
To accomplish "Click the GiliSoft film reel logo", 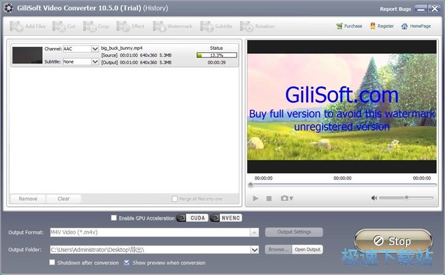I will 8,8.
